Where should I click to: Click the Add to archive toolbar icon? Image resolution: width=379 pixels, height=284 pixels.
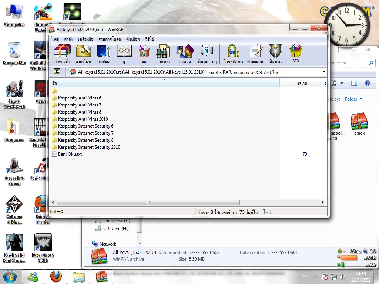62,54
